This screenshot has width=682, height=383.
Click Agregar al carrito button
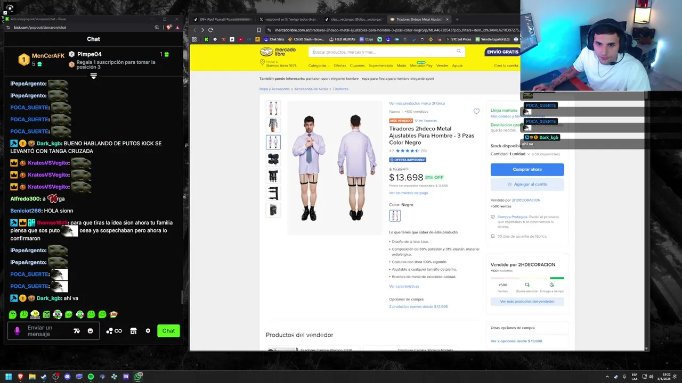pos(527,184)
